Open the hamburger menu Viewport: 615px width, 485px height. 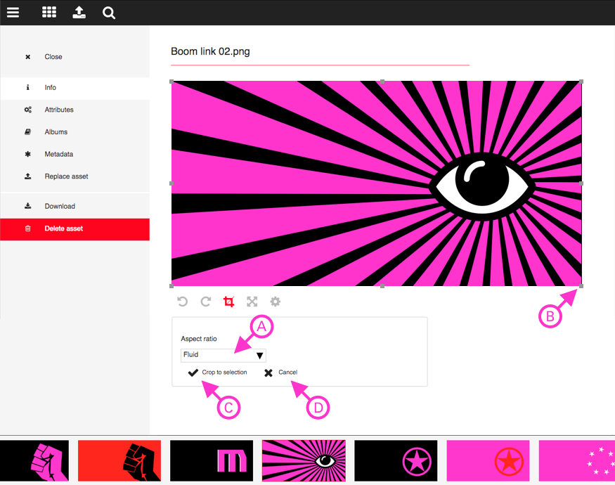[x=13, y=13]
